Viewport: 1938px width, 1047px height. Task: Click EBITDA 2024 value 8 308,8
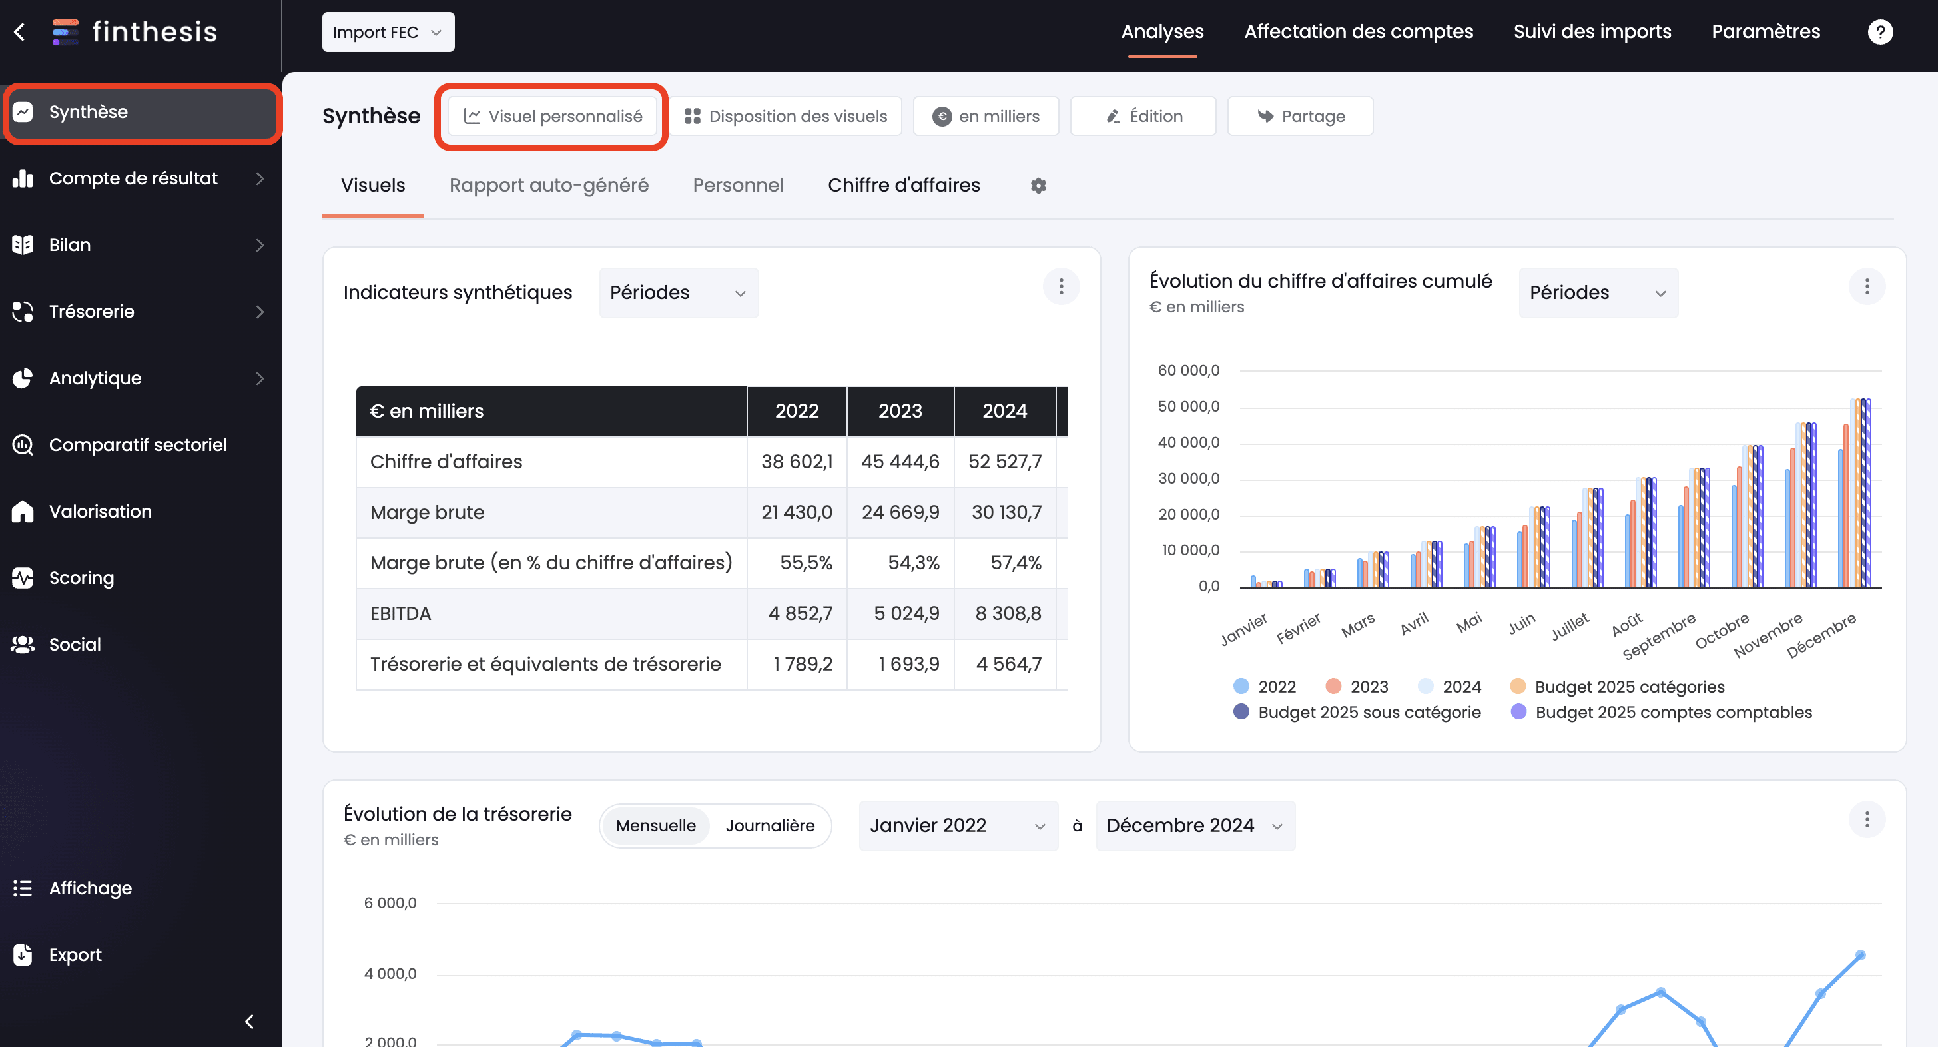(x=1008, y=613)
